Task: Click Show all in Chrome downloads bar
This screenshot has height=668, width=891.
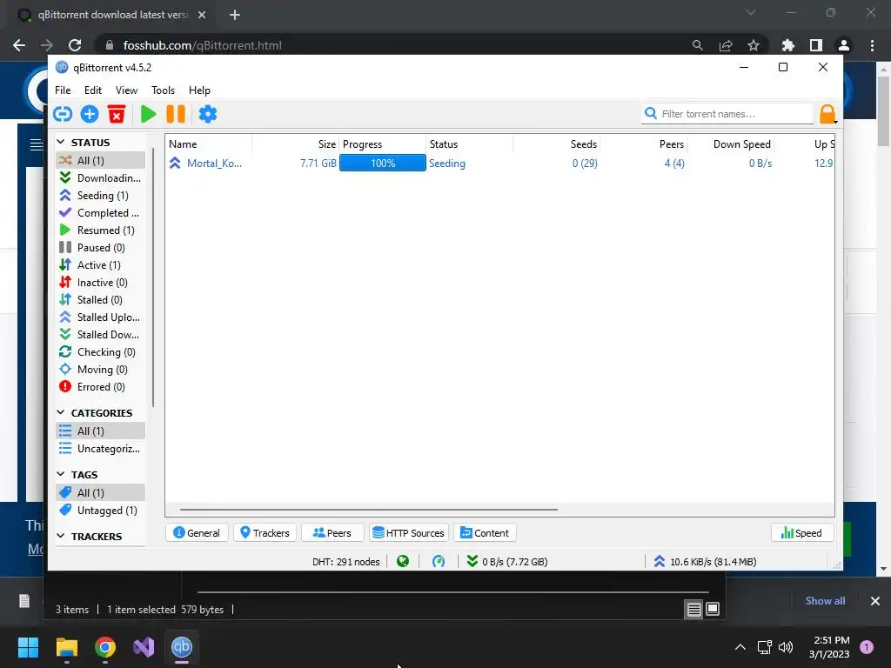Action: point(825,601)
